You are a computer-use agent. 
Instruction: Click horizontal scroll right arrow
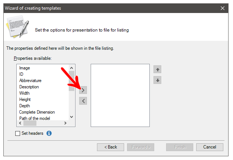tap(65, 123)
